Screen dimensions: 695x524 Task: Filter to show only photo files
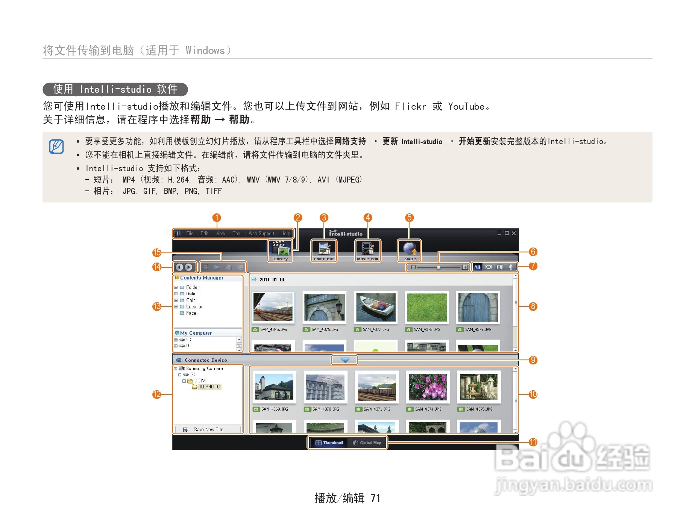[x=499, y=267]
